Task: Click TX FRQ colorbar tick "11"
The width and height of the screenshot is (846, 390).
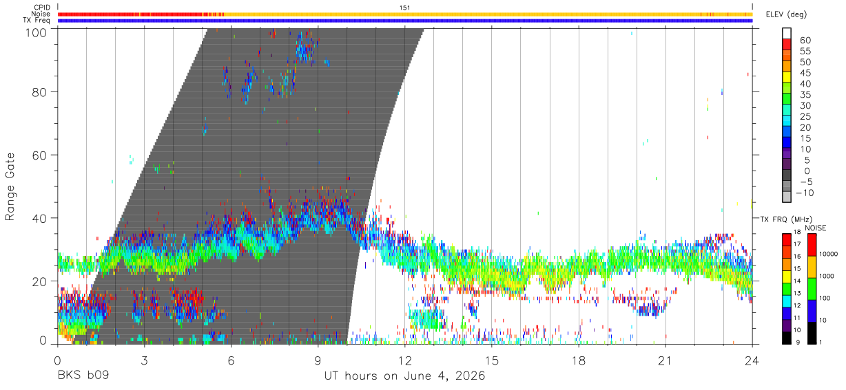Action: 796,318
